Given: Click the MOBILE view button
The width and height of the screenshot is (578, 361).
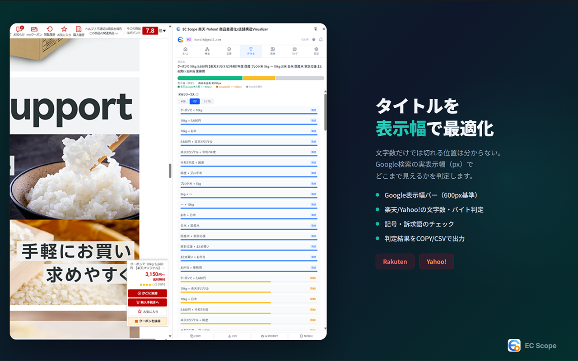Looking at the screenshot, I should (x=307, y=336).
